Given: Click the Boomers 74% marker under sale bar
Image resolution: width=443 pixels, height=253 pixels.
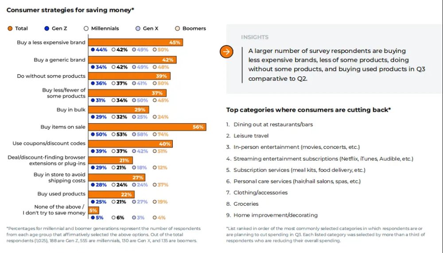Looking at the screenshot, I should tap(155, 134).
